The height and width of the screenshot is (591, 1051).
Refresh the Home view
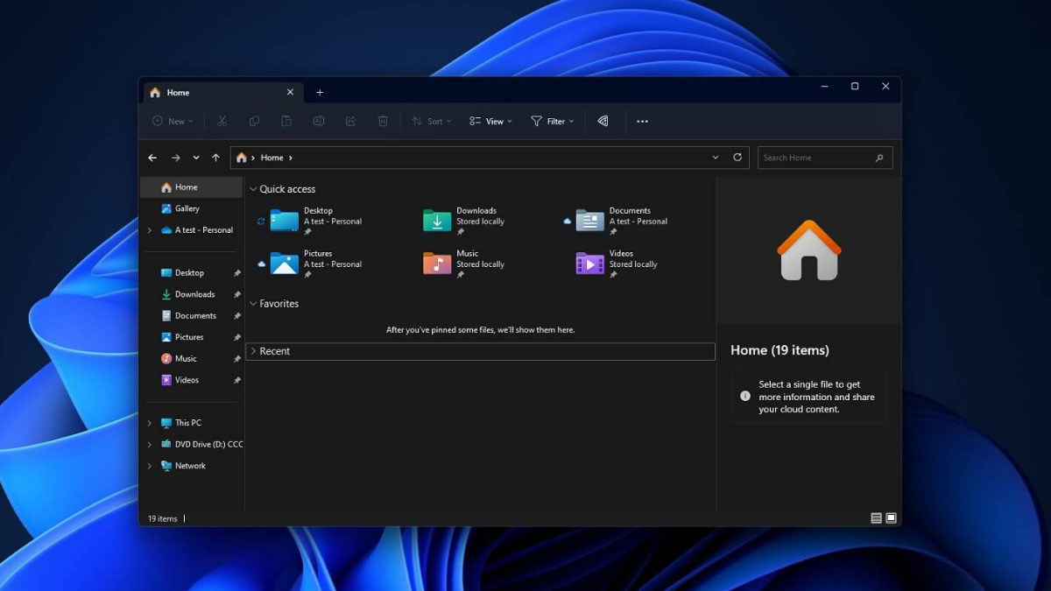pos(737,158)
